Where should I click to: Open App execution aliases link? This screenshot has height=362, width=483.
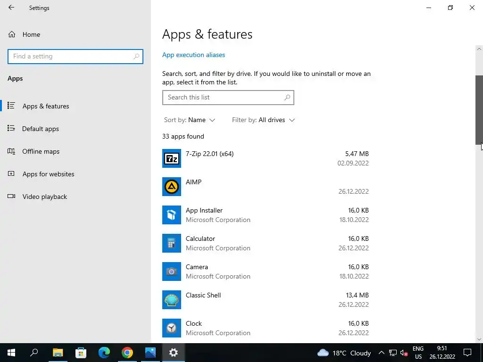coord(193,55)
